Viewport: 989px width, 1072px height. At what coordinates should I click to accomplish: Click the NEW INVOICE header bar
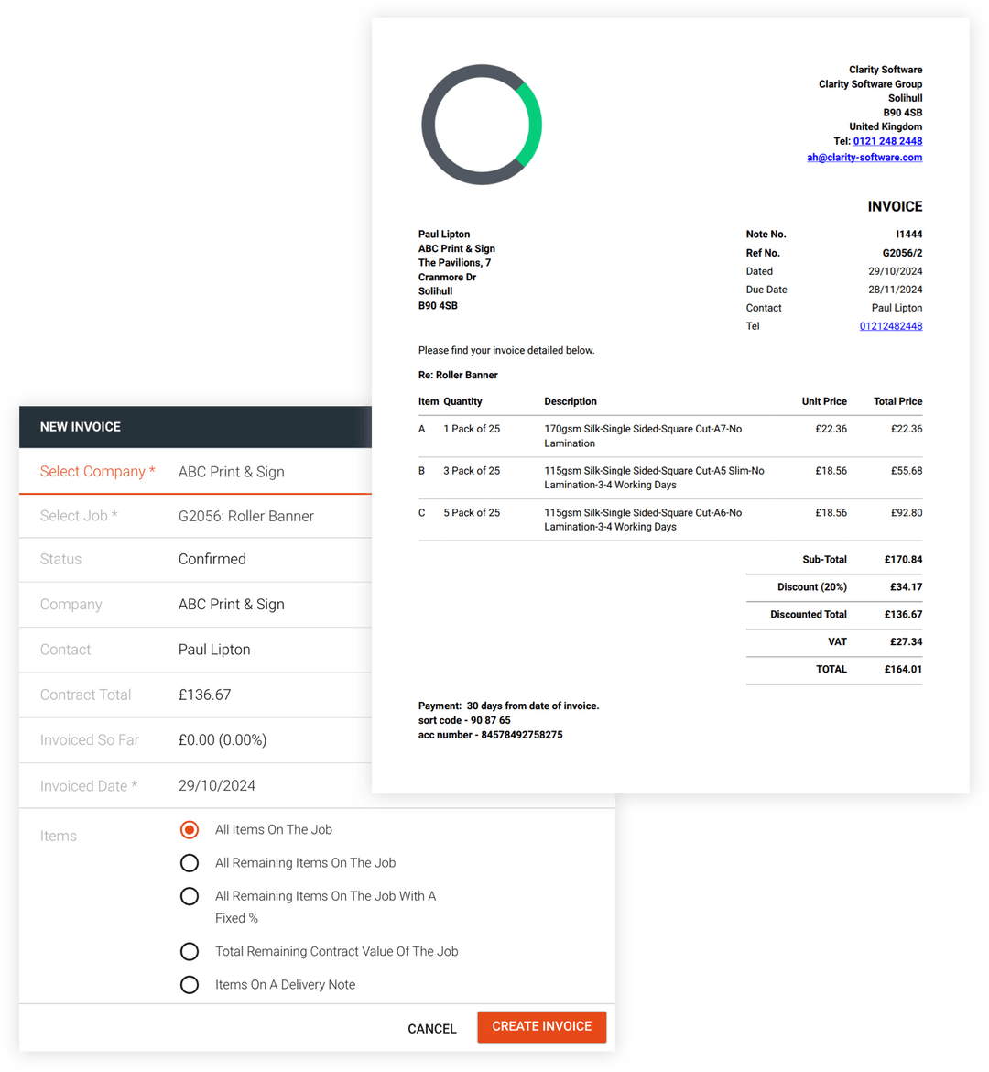pos(81,426)
